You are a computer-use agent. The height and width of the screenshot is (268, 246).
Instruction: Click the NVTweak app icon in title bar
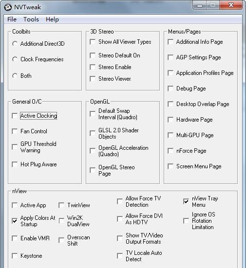pyautogui.click(x=8, y=7)
